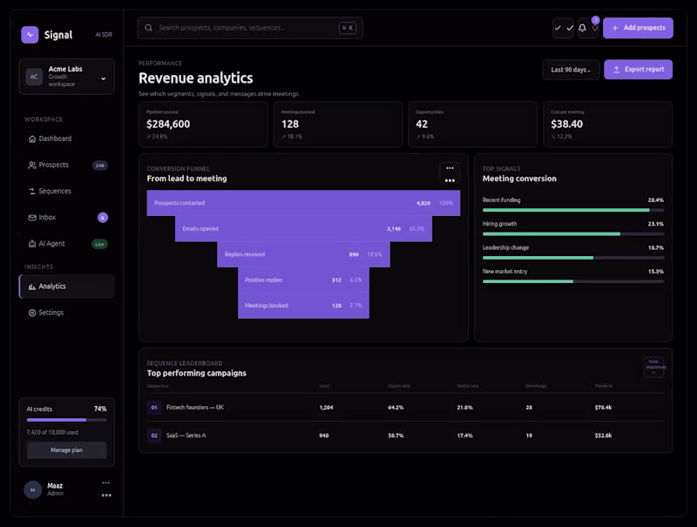Open Sequences via its arrows icon
Screen dimensions: 697x527
click(x=32, y=191)
